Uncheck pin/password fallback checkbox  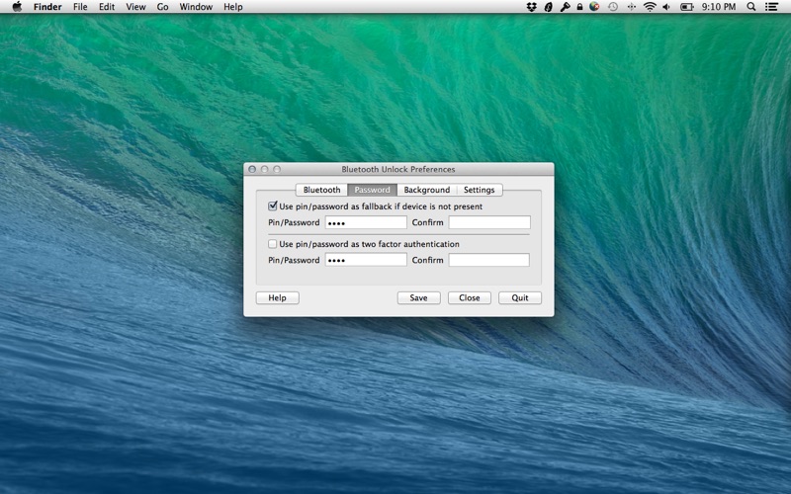[x=273, y=206]
